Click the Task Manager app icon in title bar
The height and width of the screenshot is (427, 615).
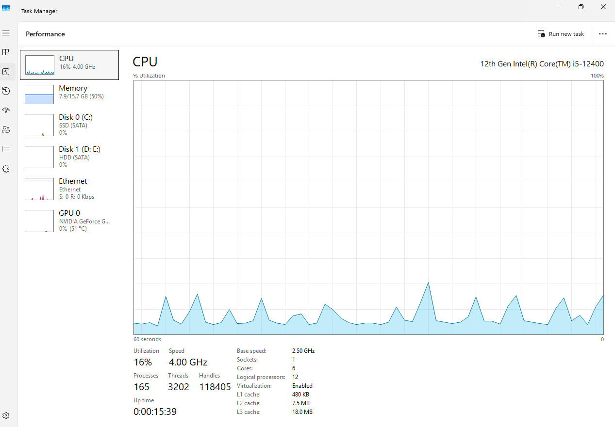coord(6,7)
